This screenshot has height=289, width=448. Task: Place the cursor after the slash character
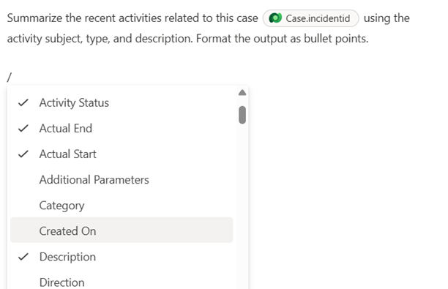click(x=12, y=77)
